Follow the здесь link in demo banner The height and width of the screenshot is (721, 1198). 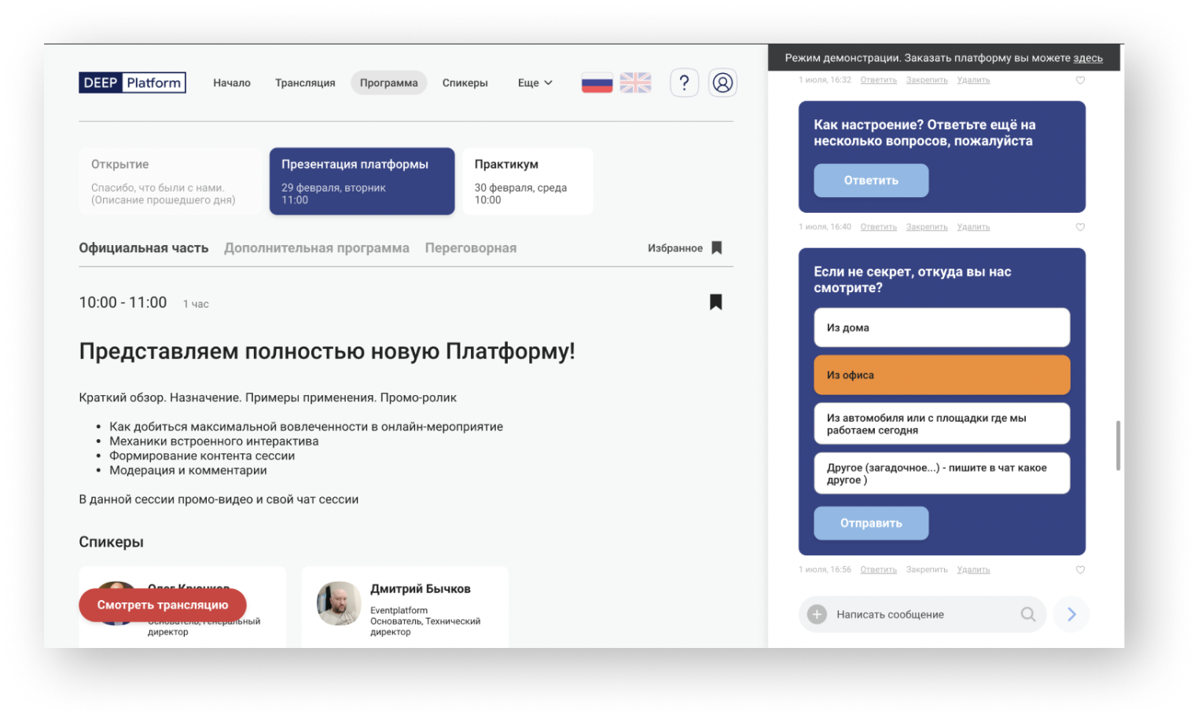coord(1088,58)
